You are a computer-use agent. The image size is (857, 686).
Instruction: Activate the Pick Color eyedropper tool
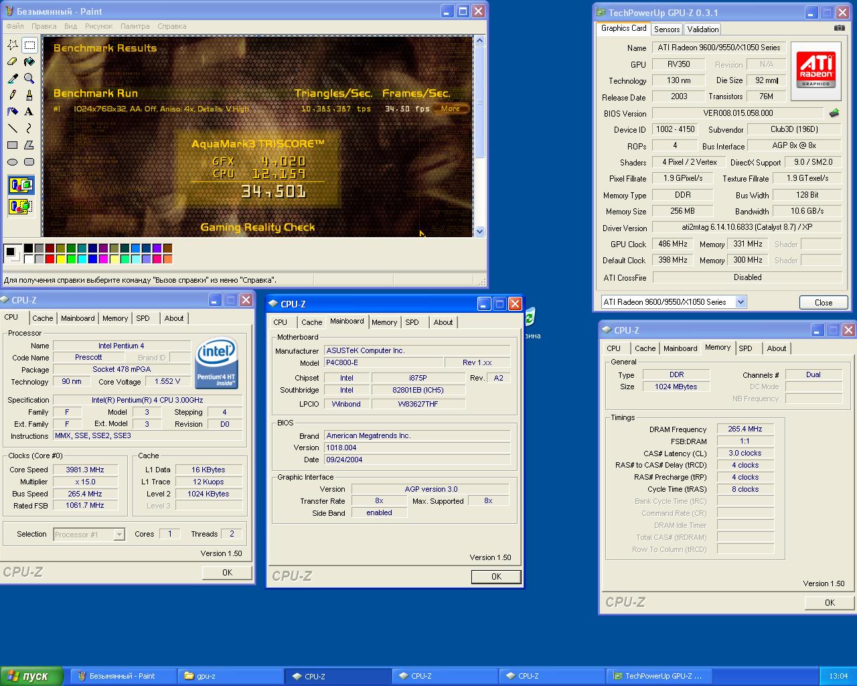[x=13, y=78]
